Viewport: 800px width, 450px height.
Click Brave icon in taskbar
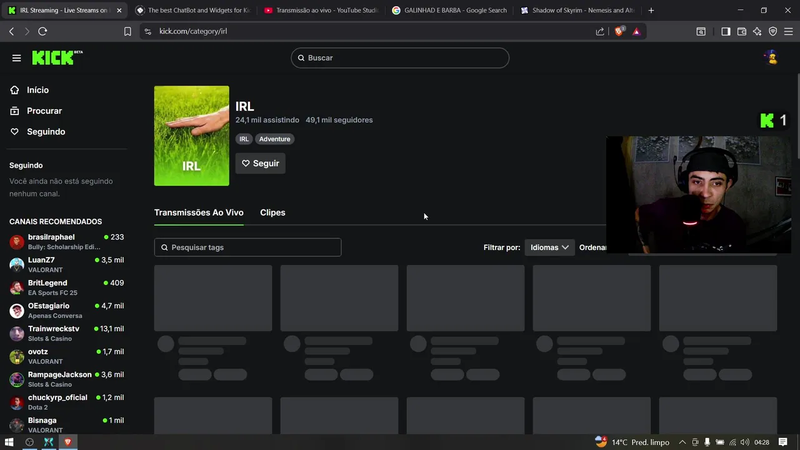(68, 442)
